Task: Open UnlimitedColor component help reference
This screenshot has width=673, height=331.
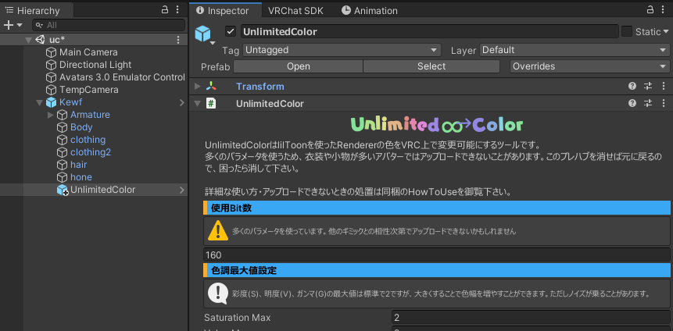Action: 632,103
